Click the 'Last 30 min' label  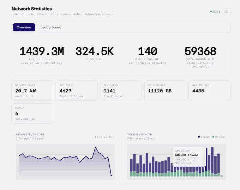(x=105, y=137)
